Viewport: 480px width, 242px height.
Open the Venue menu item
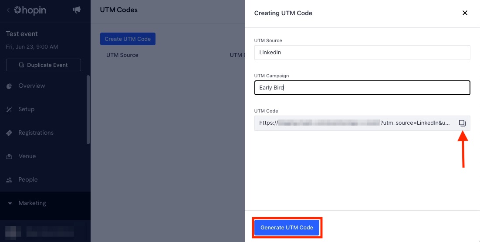27,156
